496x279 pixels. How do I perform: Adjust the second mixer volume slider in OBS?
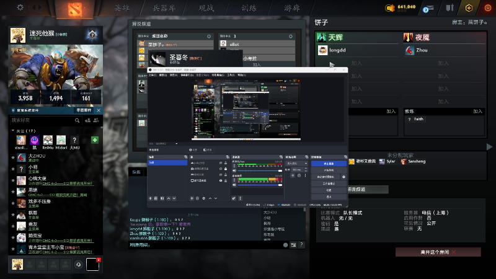click(260, 185)
